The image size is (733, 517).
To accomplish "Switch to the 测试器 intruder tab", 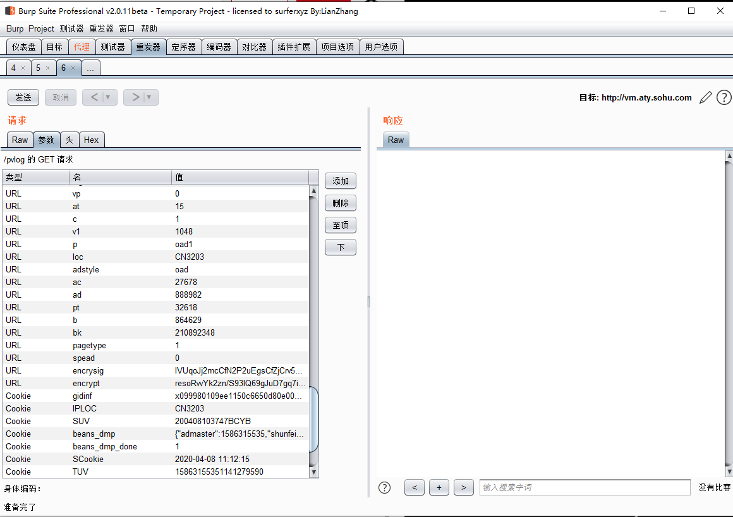I will [113, 47].
